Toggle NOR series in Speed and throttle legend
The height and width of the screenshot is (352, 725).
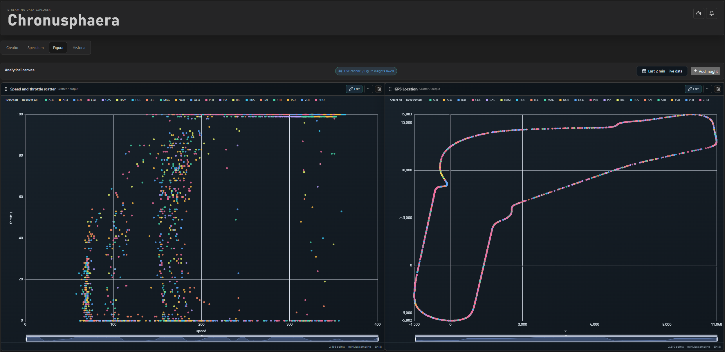point(180,100)
